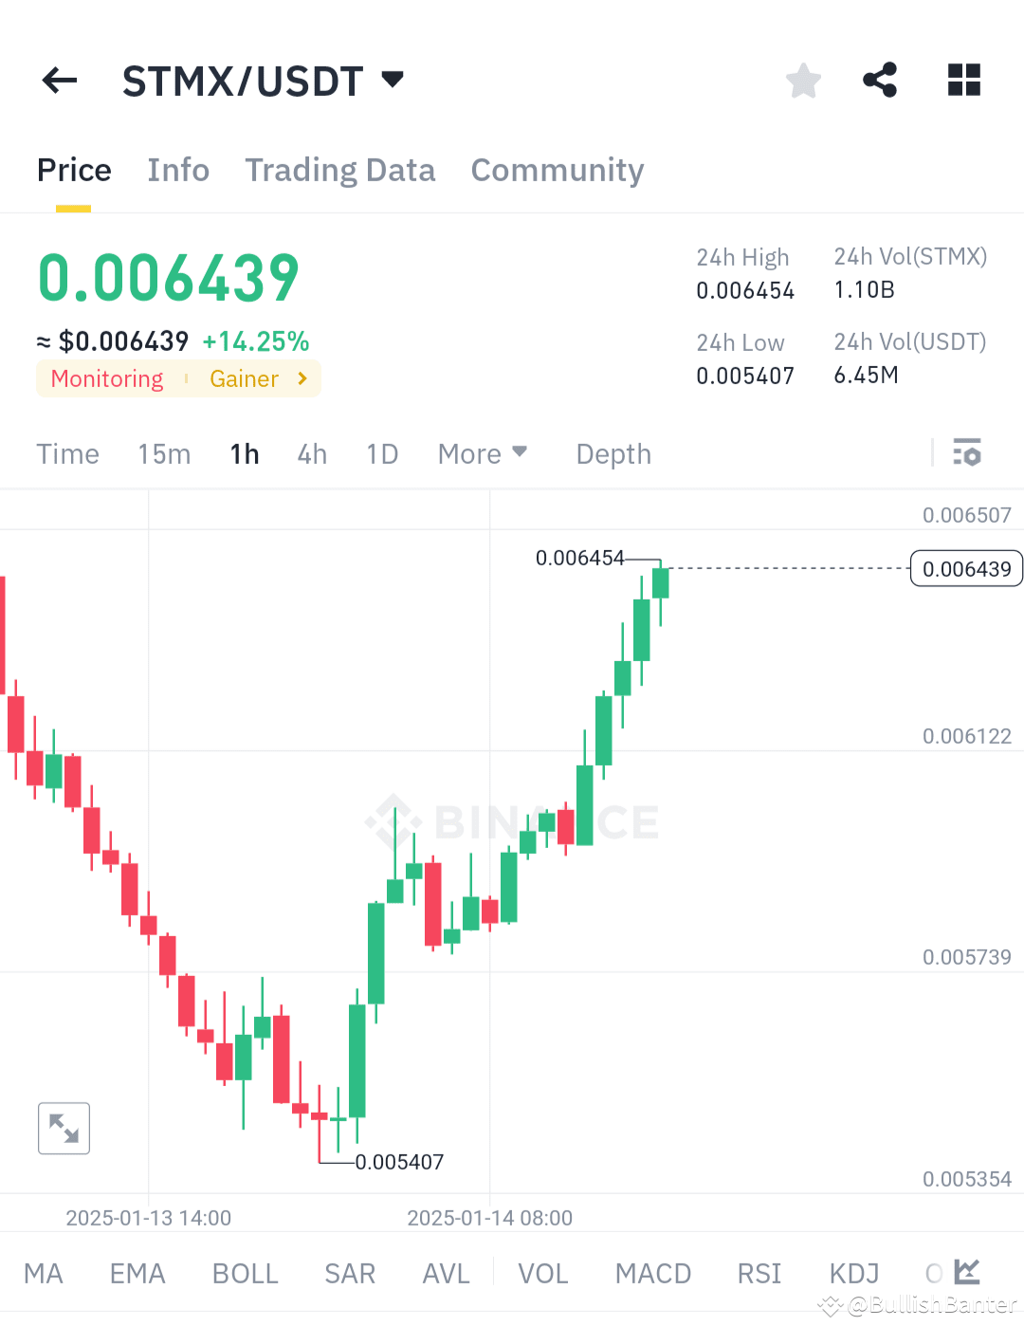Open the Depth view
This screenshot has width=1024, height=1326.
[x=613, y=453]
